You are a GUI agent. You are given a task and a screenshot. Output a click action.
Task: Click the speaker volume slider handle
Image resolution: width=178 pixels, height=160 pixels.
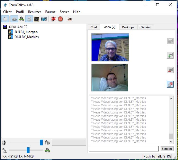tap(41, 142)
